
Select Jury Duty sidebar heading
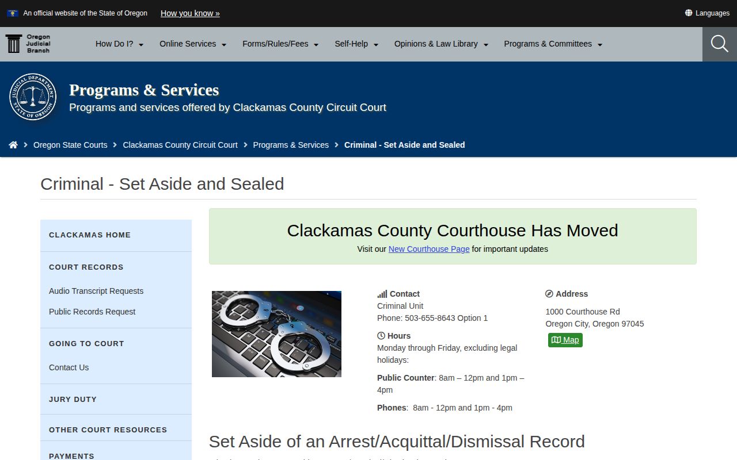pos(73,399)
